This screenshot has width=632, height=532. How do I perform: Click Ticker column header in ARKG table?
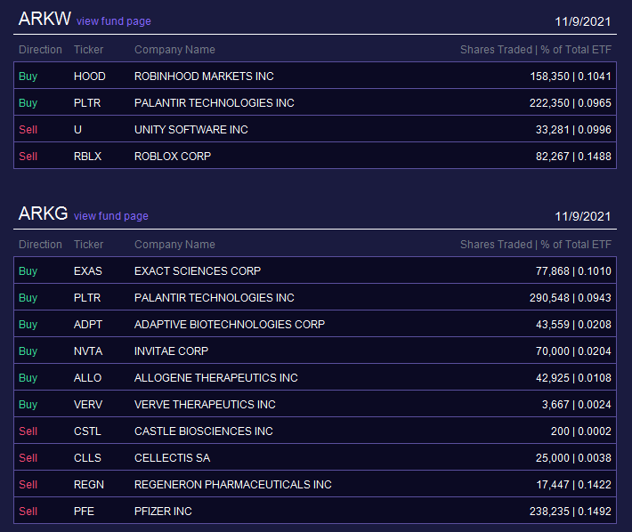[88, 245]
